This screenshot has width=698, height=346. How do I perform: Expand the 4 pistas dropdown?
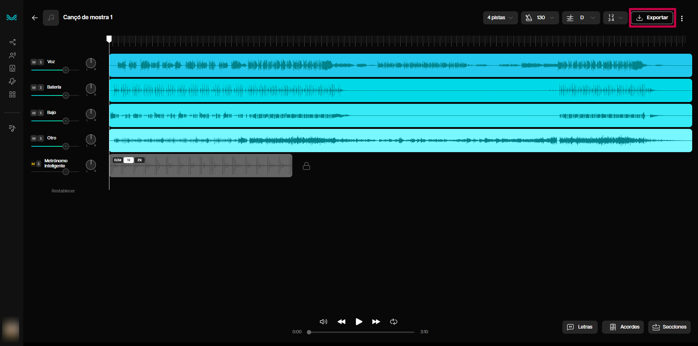point(500,18)
